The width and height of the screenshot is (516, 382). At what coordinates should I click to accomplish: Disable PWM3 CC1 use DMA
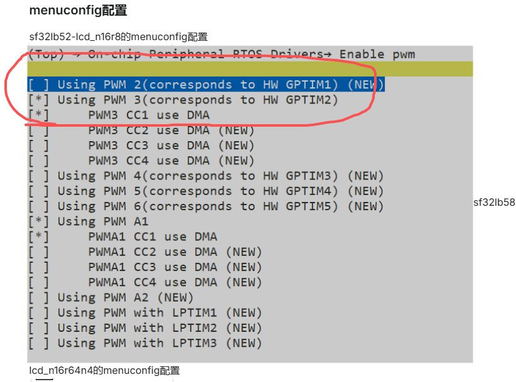pos(38,115)
